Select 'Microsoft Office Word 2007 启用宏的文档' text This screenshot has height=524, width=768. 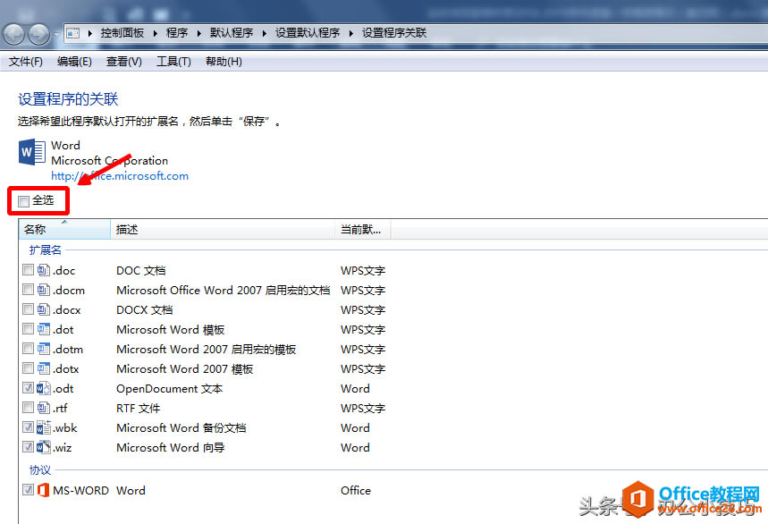tap(224, 290)
